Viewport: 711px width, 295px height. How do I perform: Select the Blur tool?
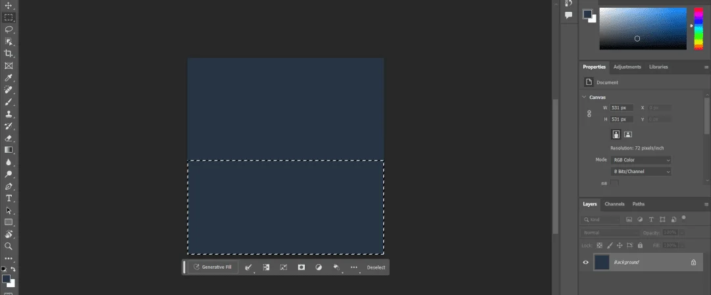click(8, 162)
